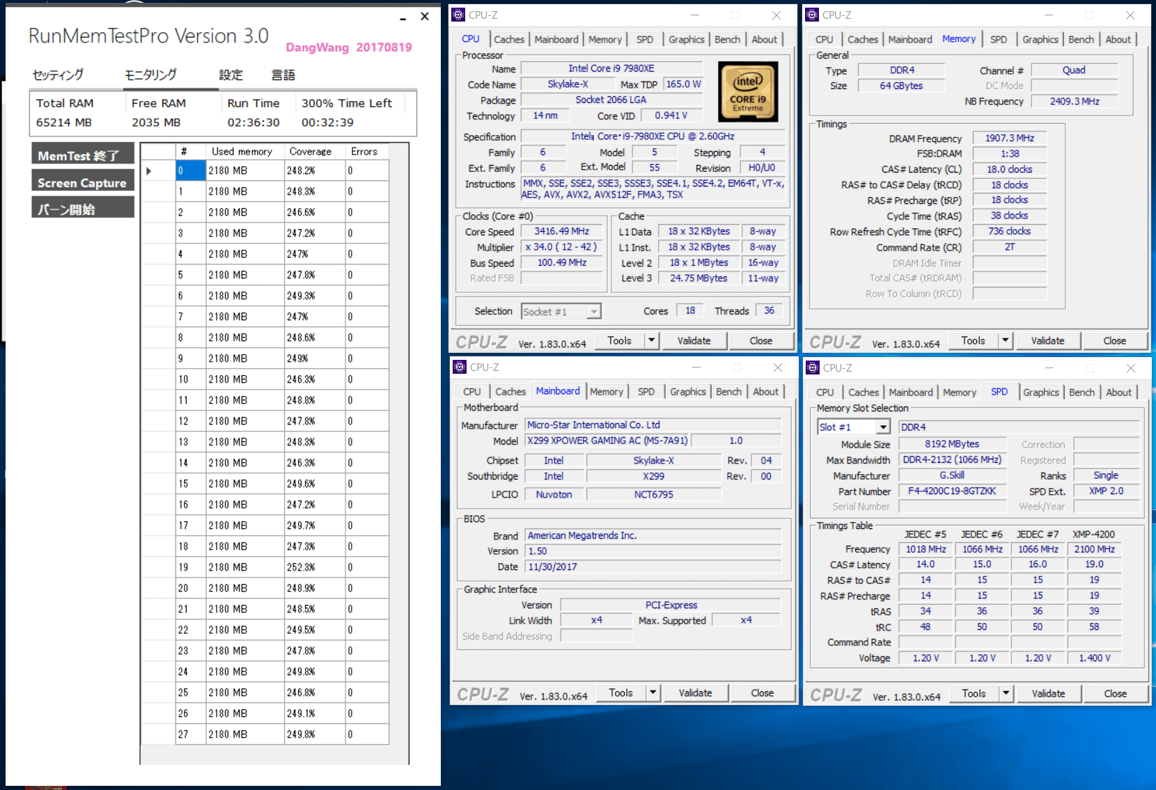Open Tools dropdown arrow in Mainboard tab window
This screenshot has height=790, width=1156.
[x=653, y=693]
